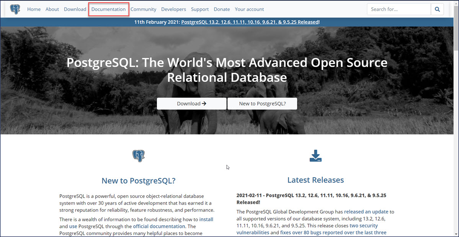Open the released an update link
The width and height of the screenshot is (459, 237).
(x=366, y=211)
